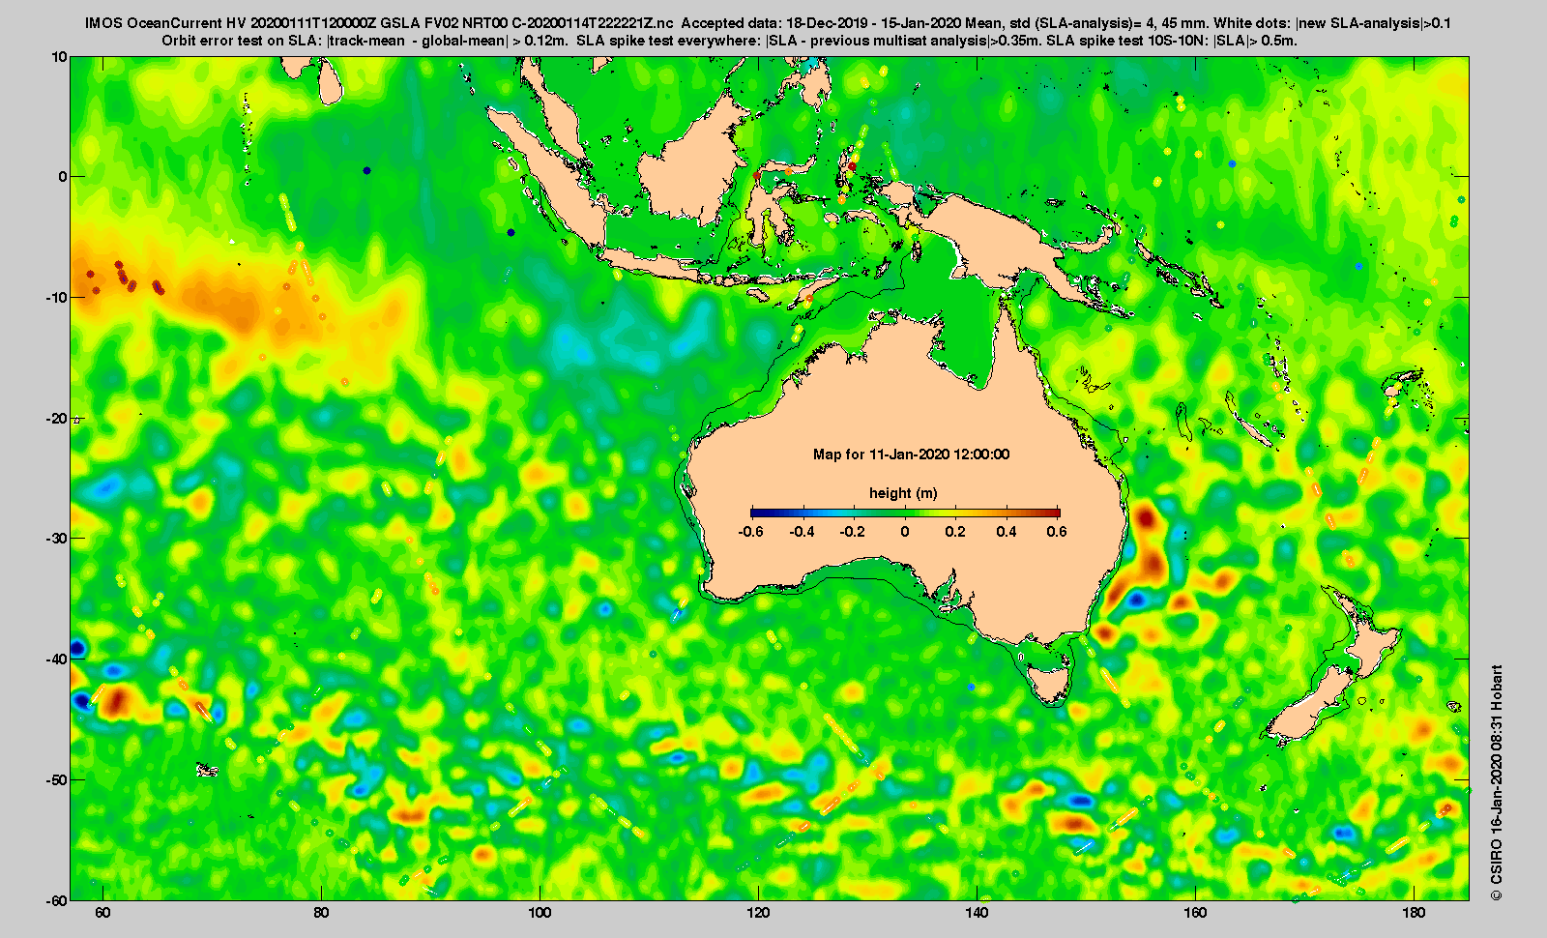
Task: Click the 80 longitude tick label
Action: click(321, 913)
